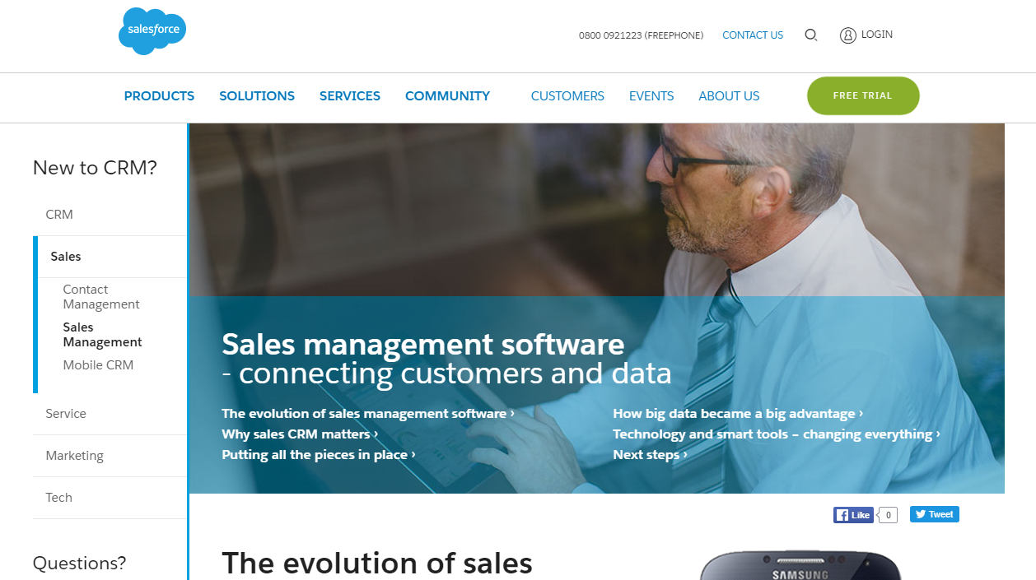Jump to Why sales CRM matters

[300, 434]
